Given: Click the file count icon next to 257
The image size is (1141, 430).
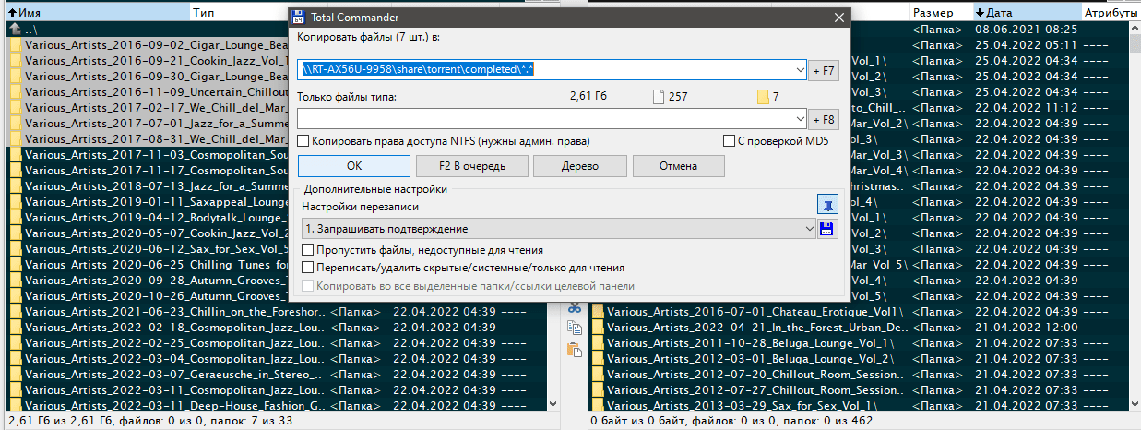Looking at the screenshot, I should click(658, 97).
